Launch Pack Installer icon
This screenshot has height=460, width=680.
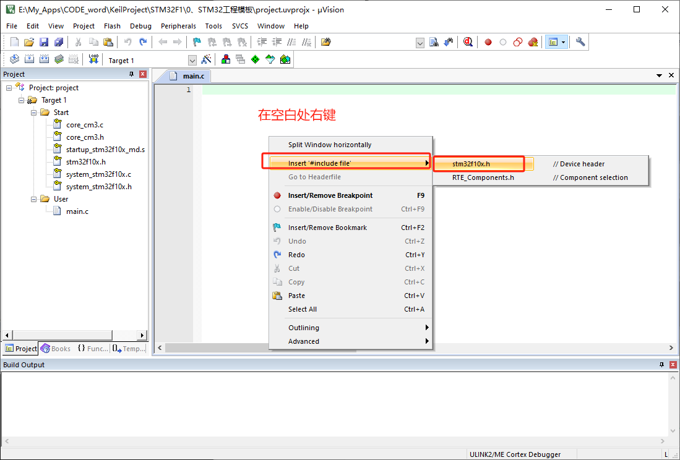coord(285,59)
